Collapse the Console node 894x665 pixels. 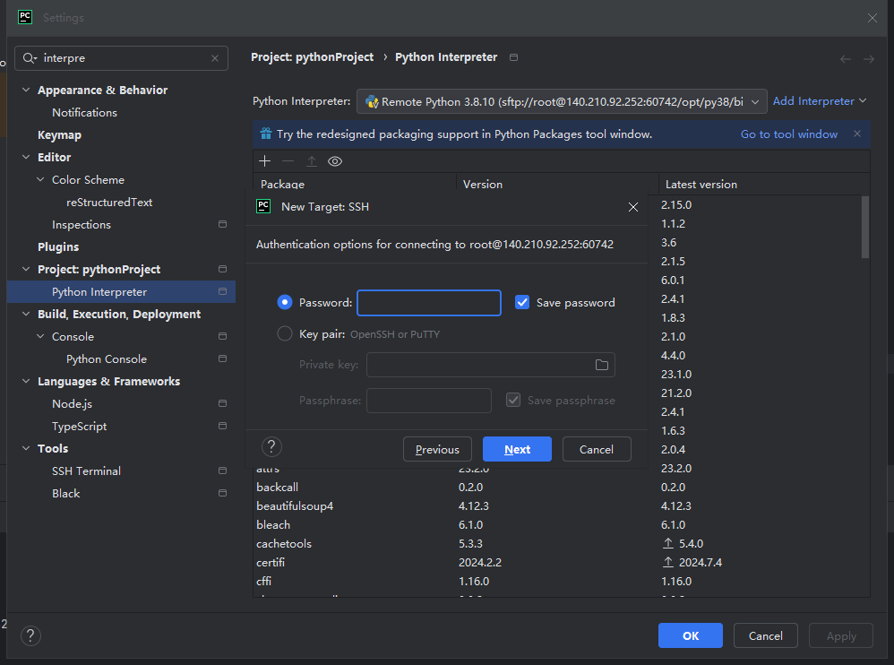click(x=40, y=336)
